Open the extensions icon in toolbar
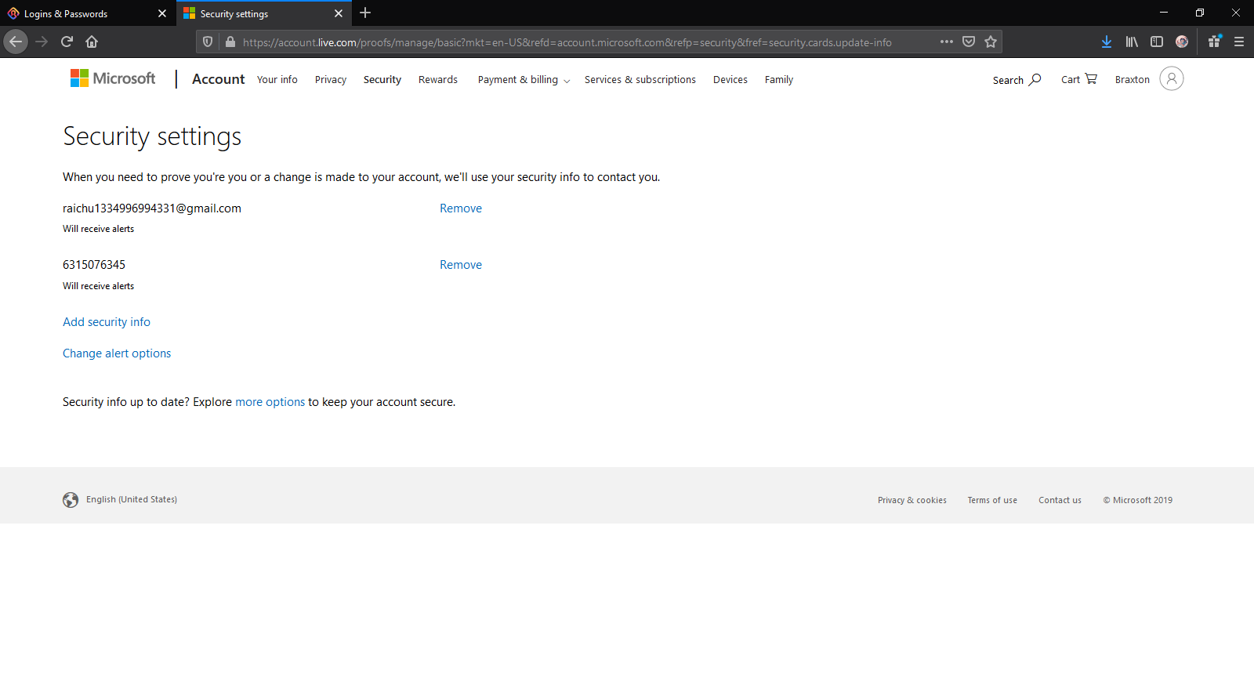This screenshot has height=674, width=1254. point(1214,42)
